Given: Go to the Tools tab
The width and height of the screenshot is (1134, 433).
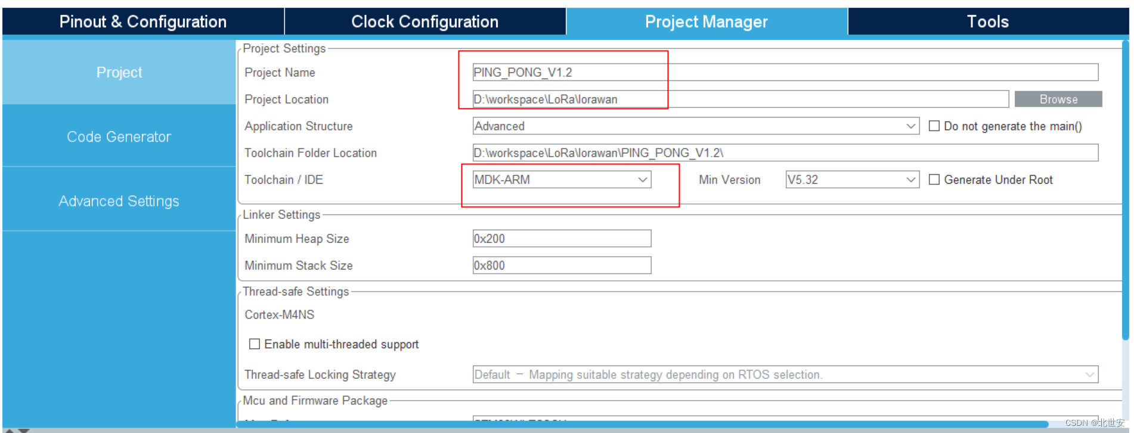Looking at the screenshot, I should pyautogui.click(x=988, y=21).
